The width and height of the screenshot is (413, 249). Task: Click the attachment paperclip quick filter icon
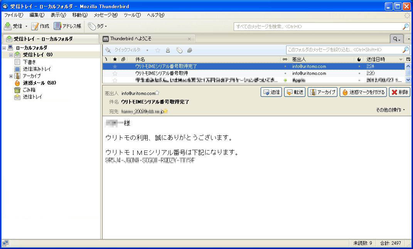tap(190, 50)
